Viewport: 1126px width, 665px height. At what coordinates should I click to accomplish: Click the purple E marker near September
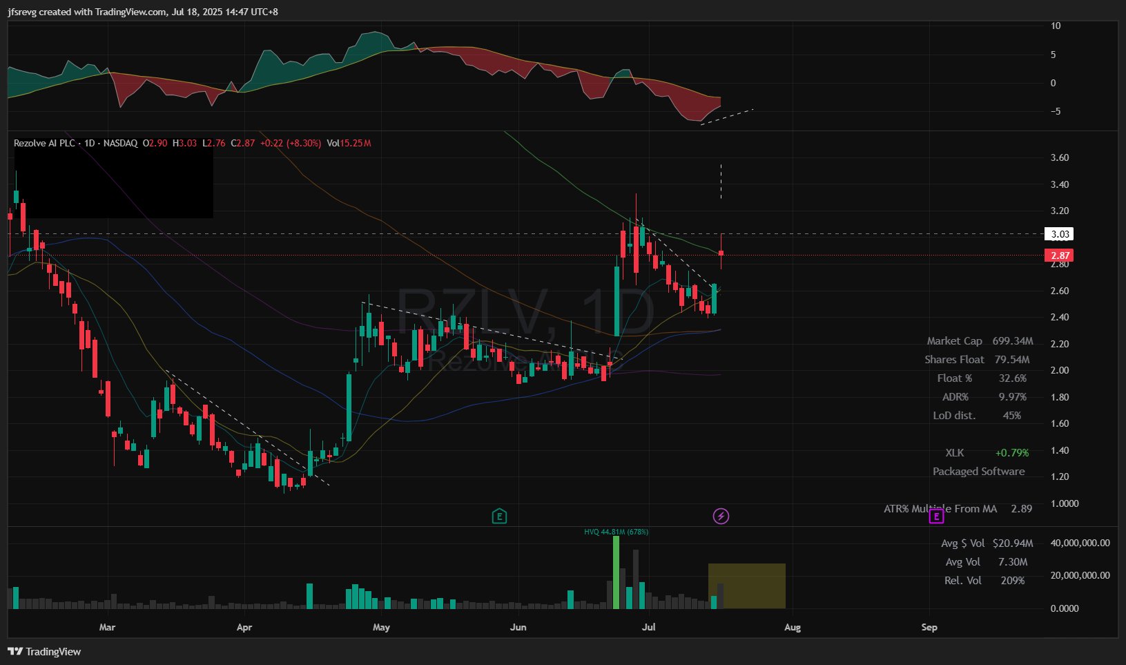coord(937,516)
